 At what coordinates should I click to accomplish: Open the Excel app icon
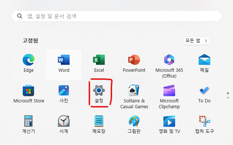pos(99,60)
